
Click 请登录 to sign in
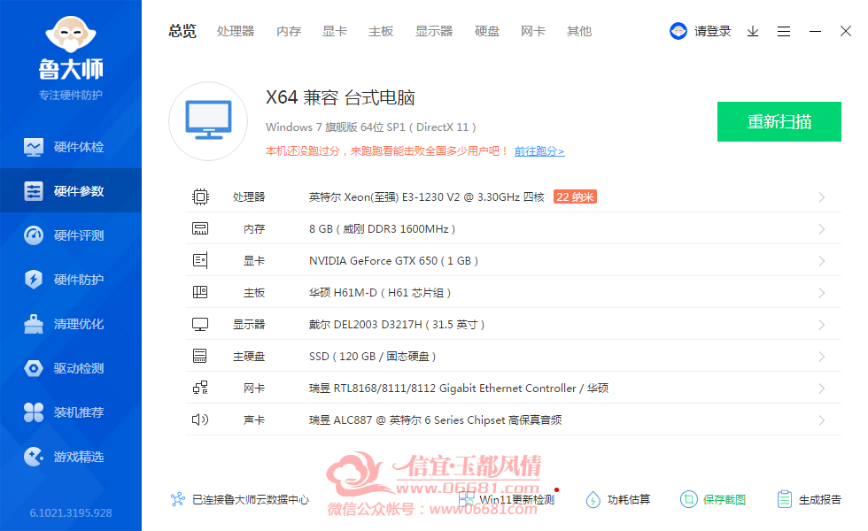(x=712, y=31)
